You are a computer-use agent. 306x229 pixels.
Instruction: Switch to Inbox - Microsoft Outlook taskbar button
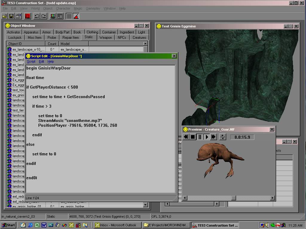coord(118,225)
